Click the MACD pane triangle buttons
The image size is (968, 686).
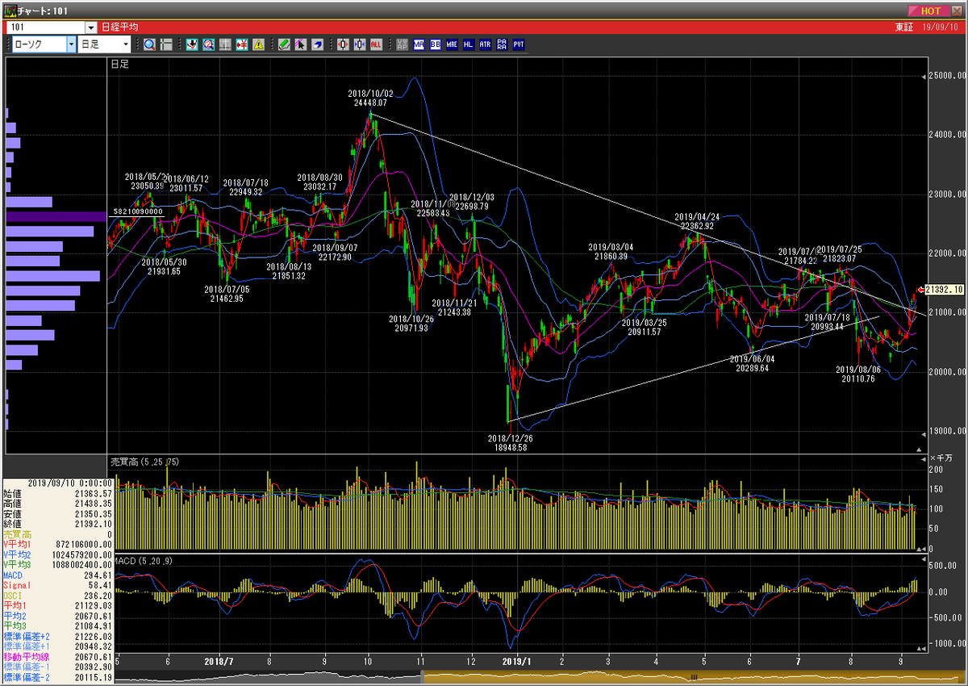click(920, 648)
